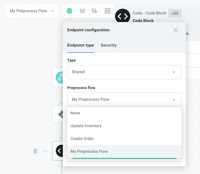Open the green globe endpoint configuration icon
This screenshot has width=200, height=174.
coord(69,11)
